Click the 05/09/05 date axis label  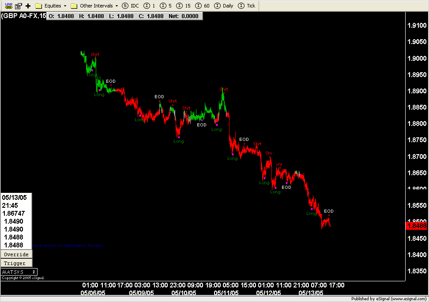(x=141, y=293)
